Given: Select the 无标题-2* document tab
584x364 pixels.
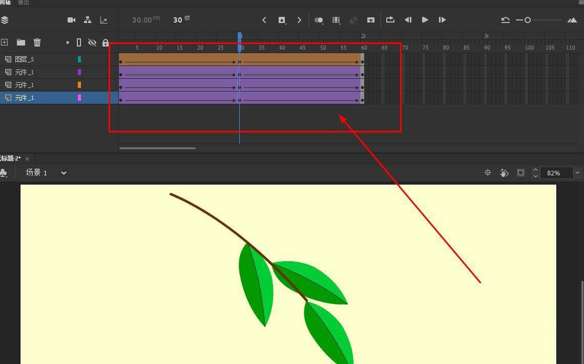Looking at the screenshot, I should pos(10,158).
